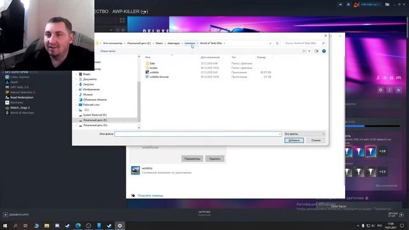This screenshot has width=409, height=230.
Task: Open the Data folder
Action: click(x=152, y=63)
